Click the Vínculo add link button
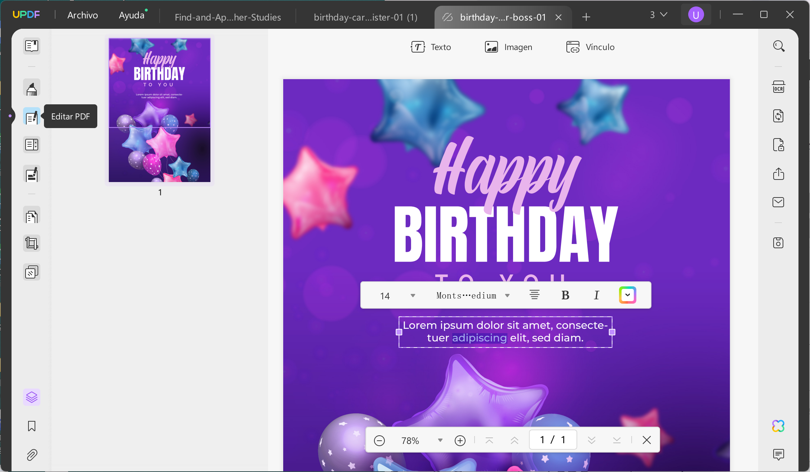The height and width of the screenshot is (472, 810). point(590,47)
